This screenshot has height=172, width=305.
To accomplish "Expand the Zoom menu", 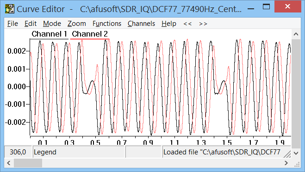I will coord(77,24).
